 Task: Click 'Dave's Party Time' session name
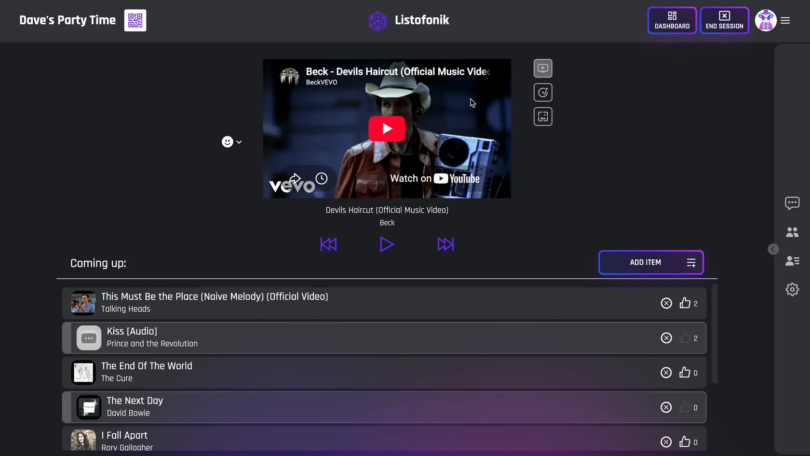pos(67,20)
